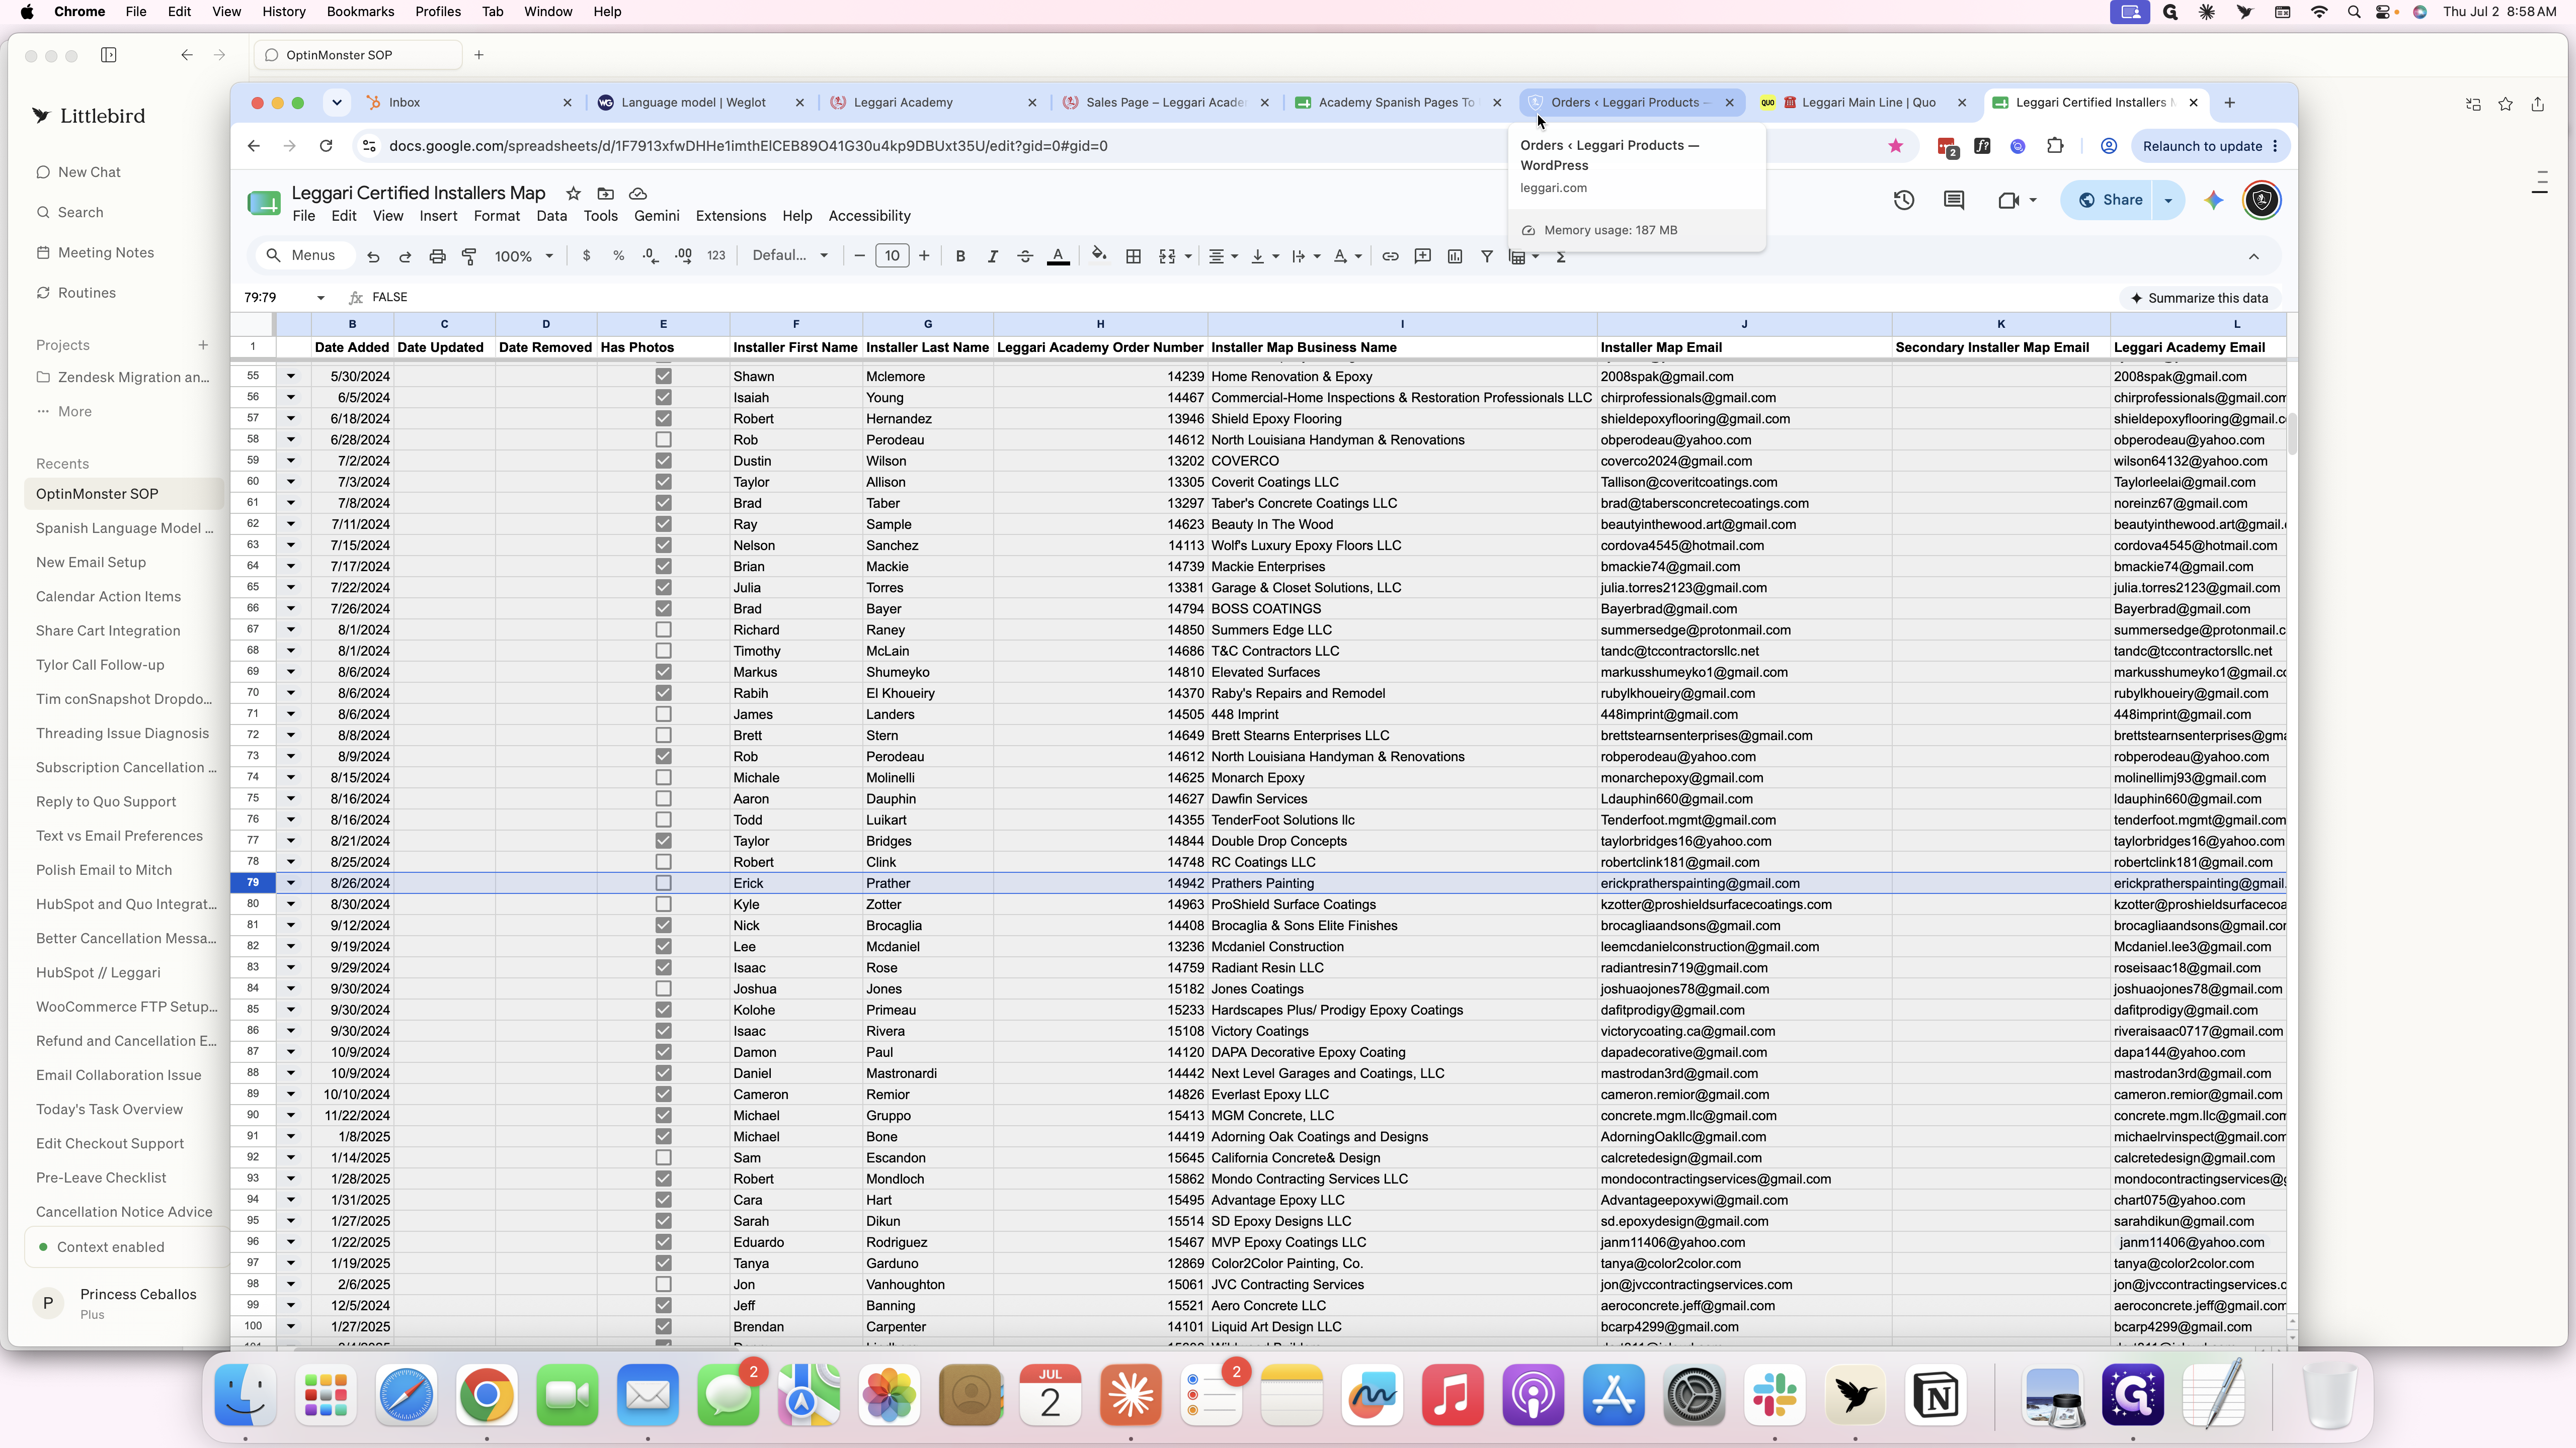Toggle Has Photos checkbox for Jon Vanhoughton
This screenshot has height=1448, width=2576.
tap(663, 1284)
